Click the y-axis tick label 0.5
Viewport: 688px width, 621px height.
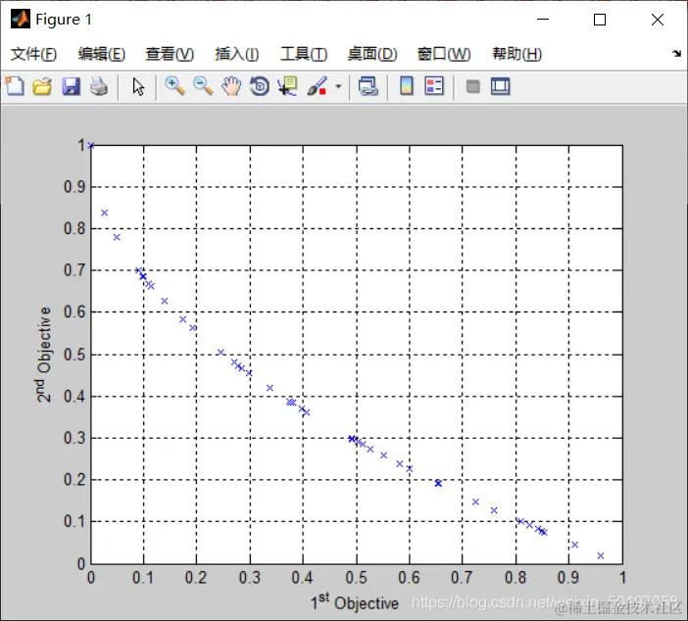coord(74,355)
